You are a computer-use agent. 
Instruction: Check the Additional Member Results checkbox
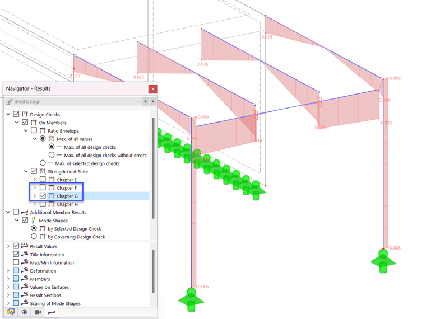[16, 212]
